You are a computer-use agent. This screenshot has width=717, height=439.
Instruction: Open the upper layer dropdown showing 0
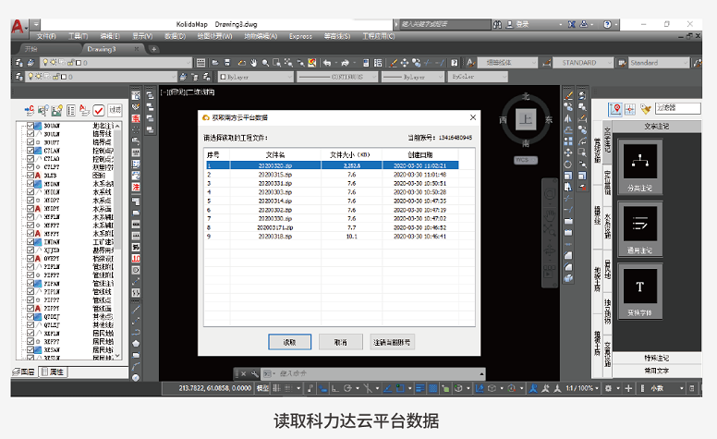[x=115, y=63]
